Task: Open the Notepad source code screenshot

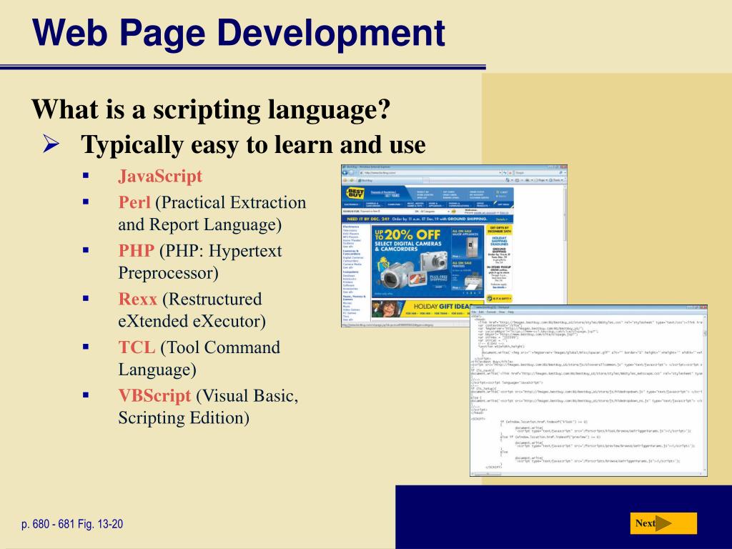Action: coord(588,391)
